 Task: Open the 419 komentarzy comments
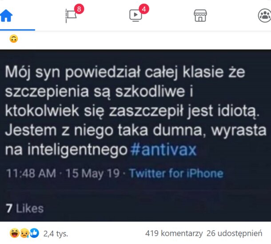174,233
